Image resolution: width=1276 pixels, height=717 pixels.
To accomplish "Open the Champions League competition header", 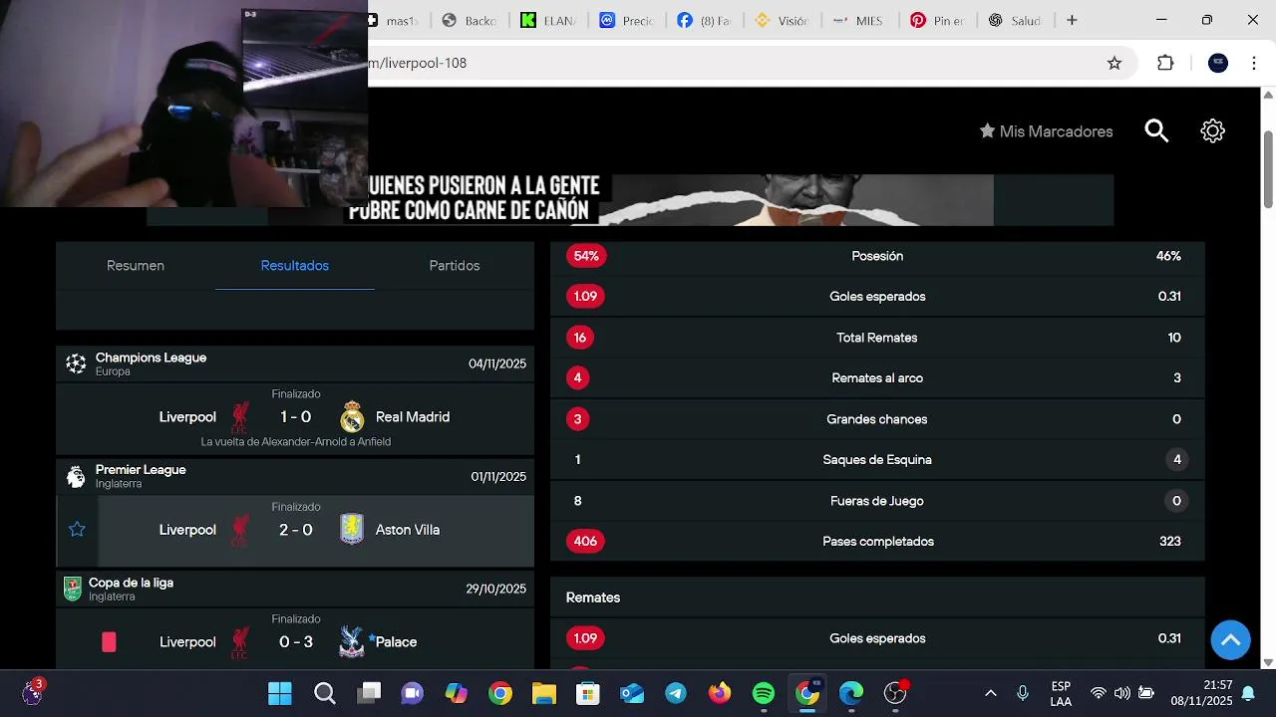I will 295,363.
